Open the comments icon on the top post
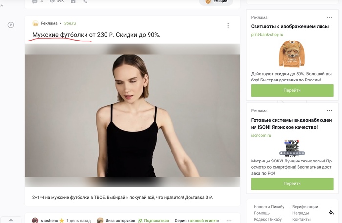Image resolution: width=342 pixels, height=223 pixels. (x=35, y=1)
